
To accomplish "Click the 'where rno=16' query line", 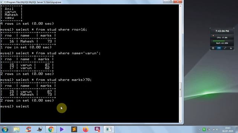I will coord(44,30).
